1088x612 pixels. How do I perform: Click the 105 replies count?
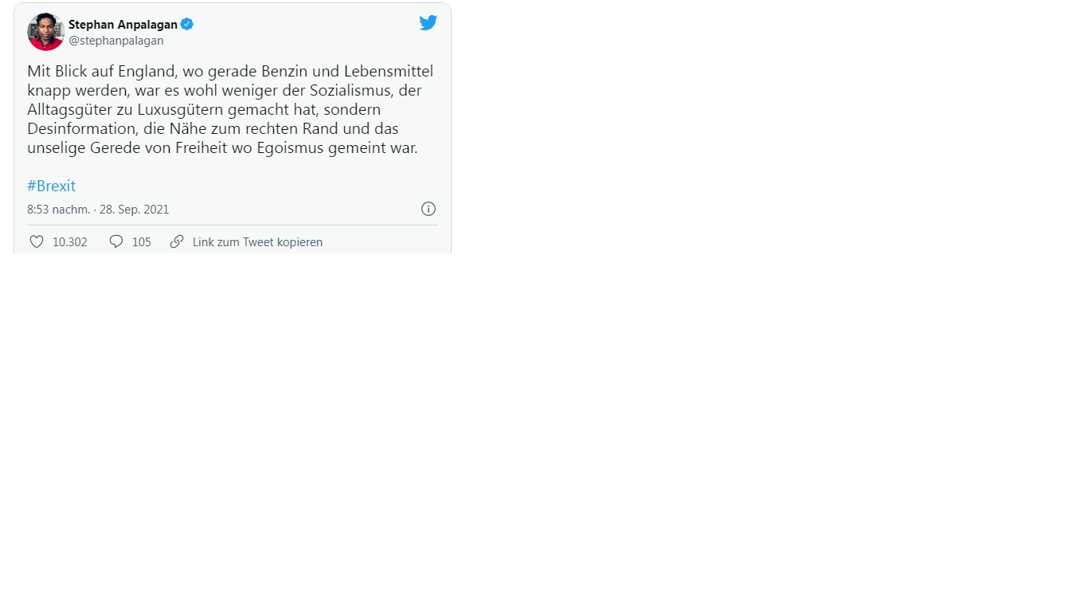(x=142, y=242)
